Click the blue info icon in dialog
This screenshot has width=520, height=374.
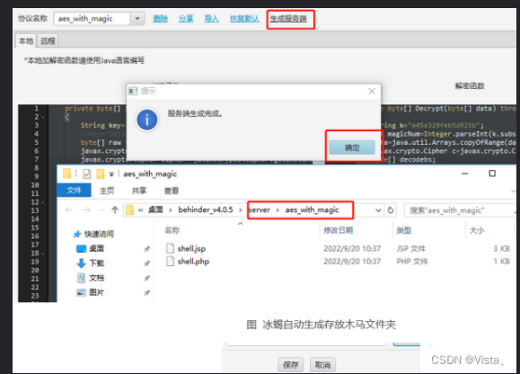click(147, 120)
